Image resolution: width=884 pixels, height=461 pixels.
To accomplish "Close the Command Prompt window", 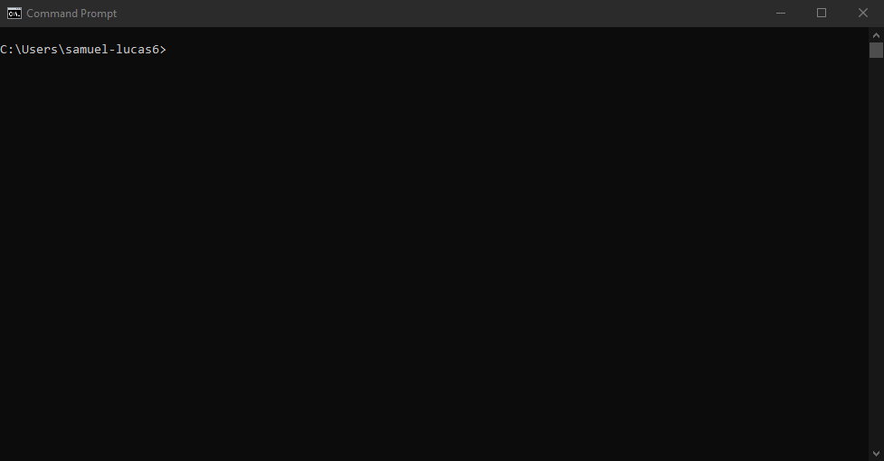I will click(x=863, y=13).
